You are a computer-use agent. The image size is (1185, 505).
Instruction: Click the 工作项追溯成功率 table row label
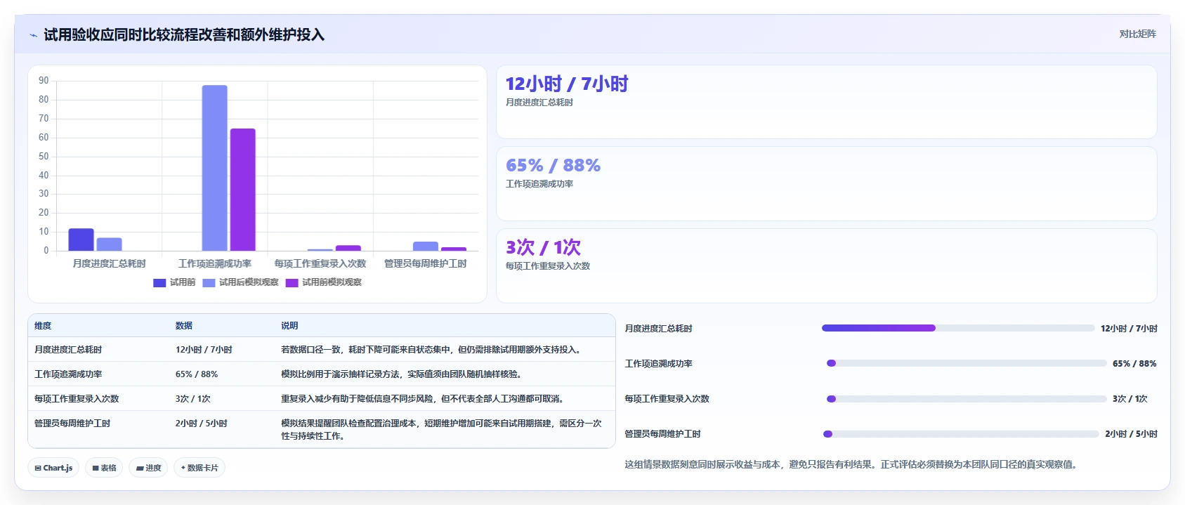pyautogui.click(x=68, y=374)
